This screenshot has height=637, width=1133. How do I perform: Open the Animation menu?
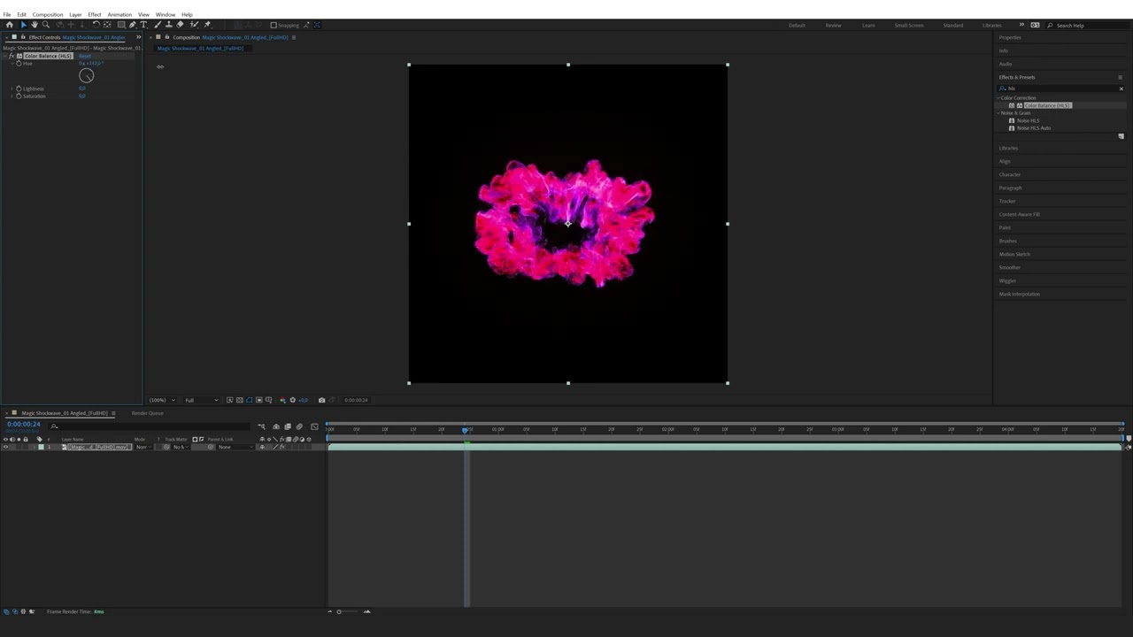(x=119, y=14)
